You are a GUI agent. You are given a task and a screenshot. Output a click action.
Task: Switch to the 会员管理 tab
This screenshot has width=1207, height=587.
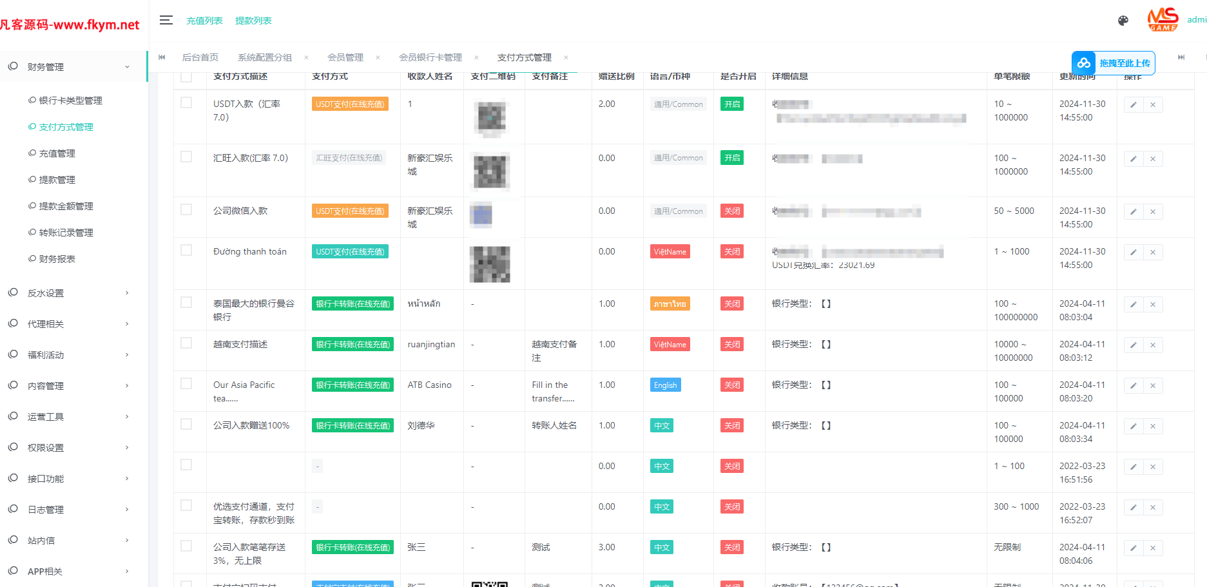point(345,57)
